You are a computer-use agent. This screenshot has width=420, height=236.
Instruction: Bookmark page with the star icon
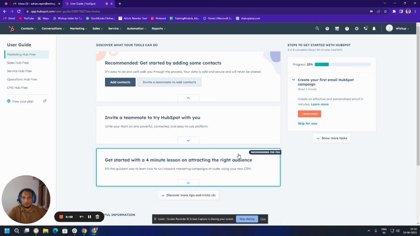coord(385,11)
